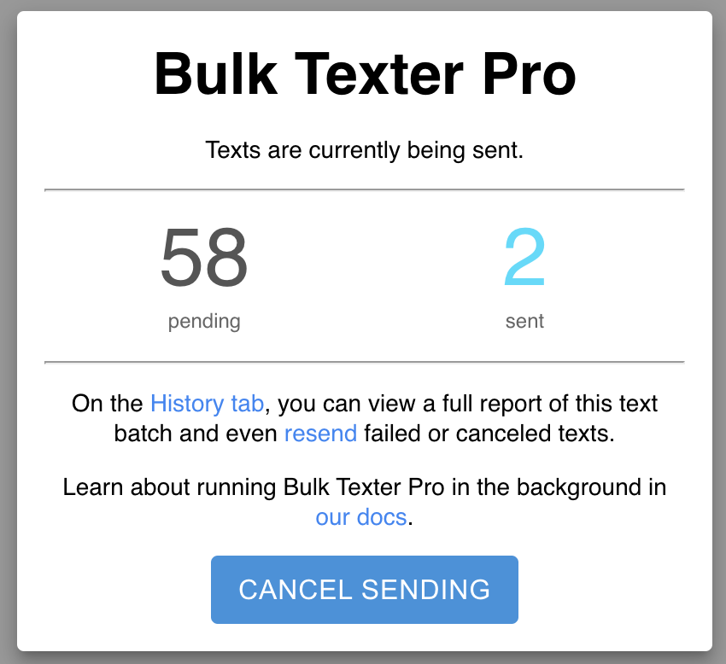Click the divider line below the counters
This screenshot has width=726, height=664.
click(364, 362)
